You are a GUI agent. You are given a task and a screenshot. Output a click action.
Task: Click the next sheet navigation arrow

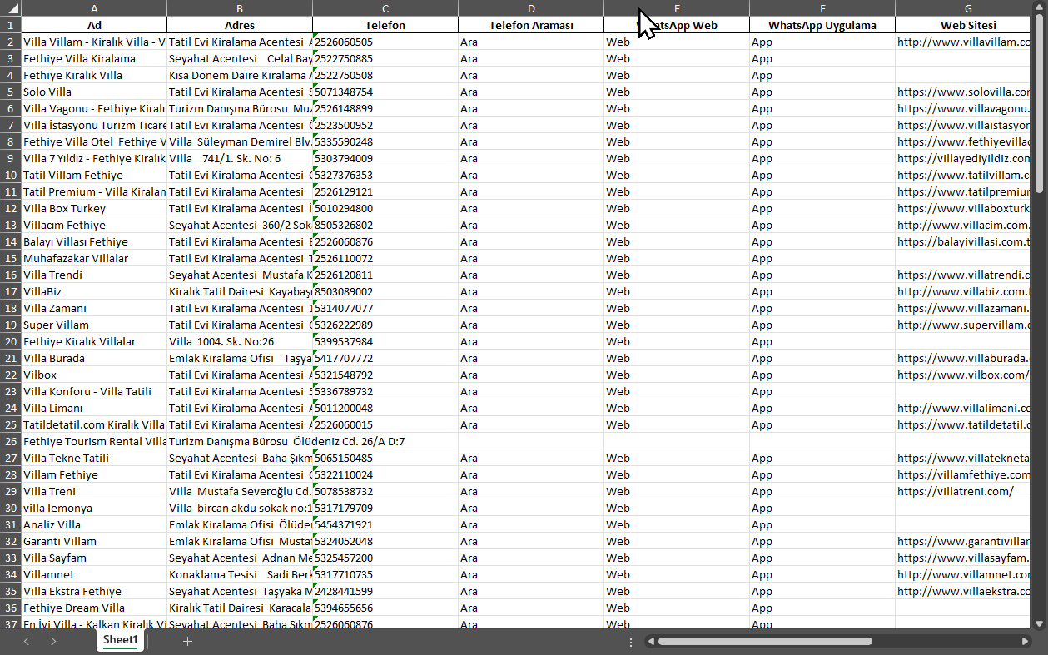53,641
